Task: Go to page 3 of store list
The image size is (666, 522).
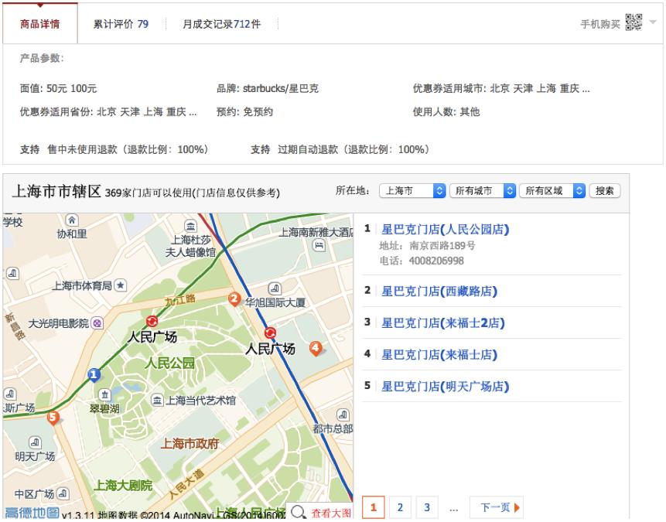Action: [x=427, y=507]
